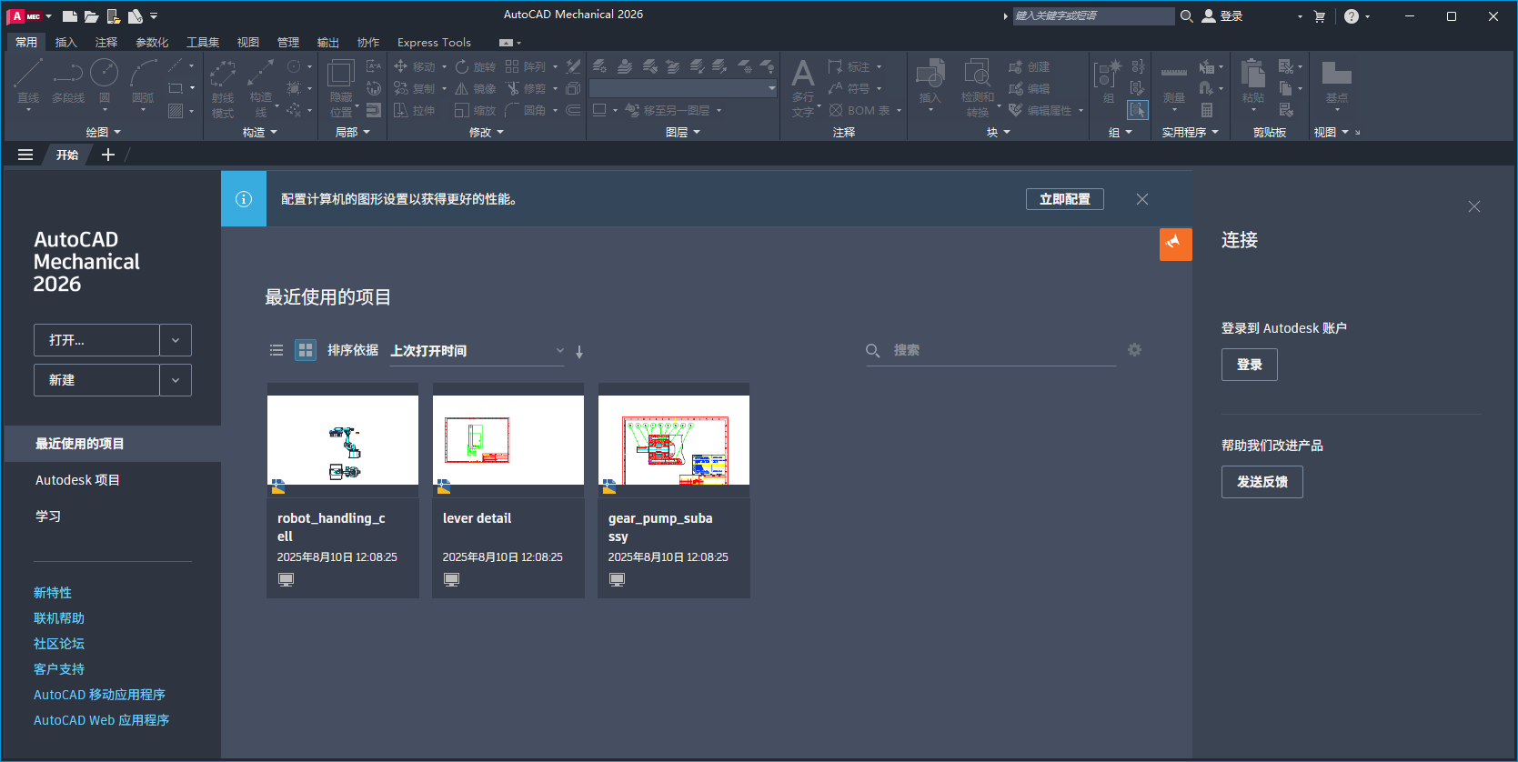Screen dimensions: 1518x762
Task: Open the 新特性 what's new link
Action: coord(53,593)
